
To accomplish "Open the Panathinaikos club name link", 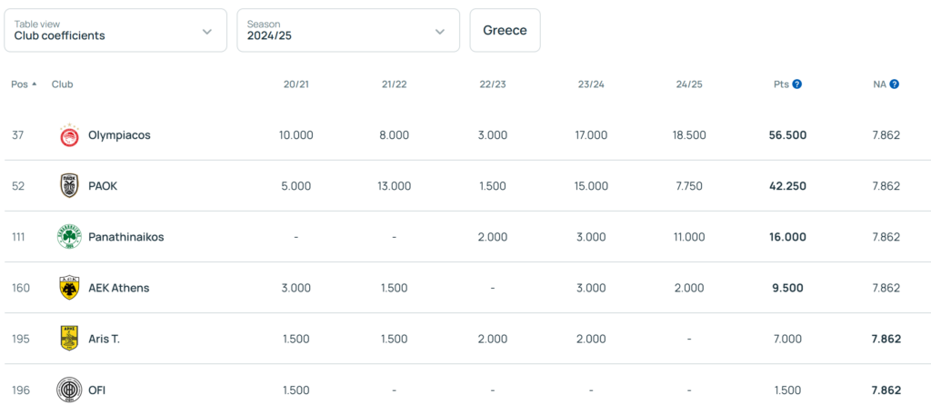I will pos(125,237).
